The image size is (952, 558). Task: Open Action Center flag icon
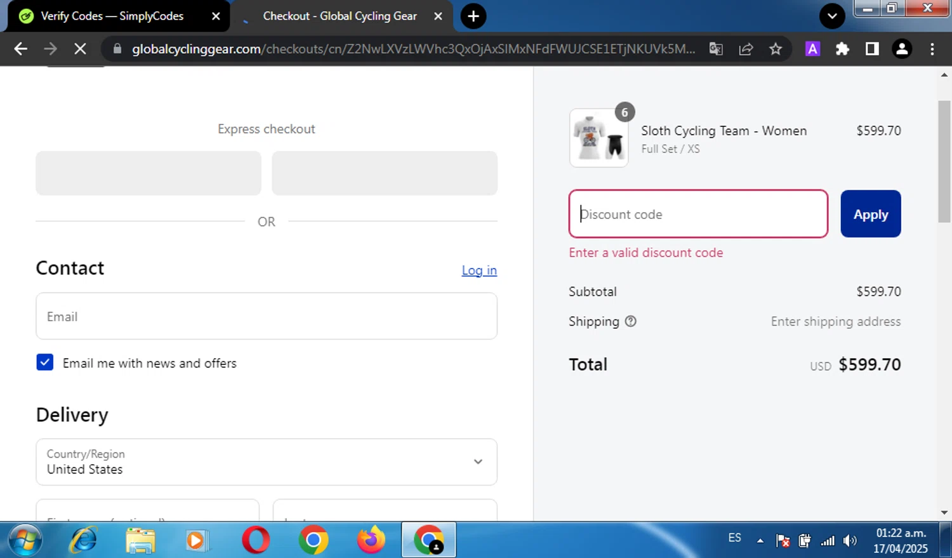click(x=783, y=541)
